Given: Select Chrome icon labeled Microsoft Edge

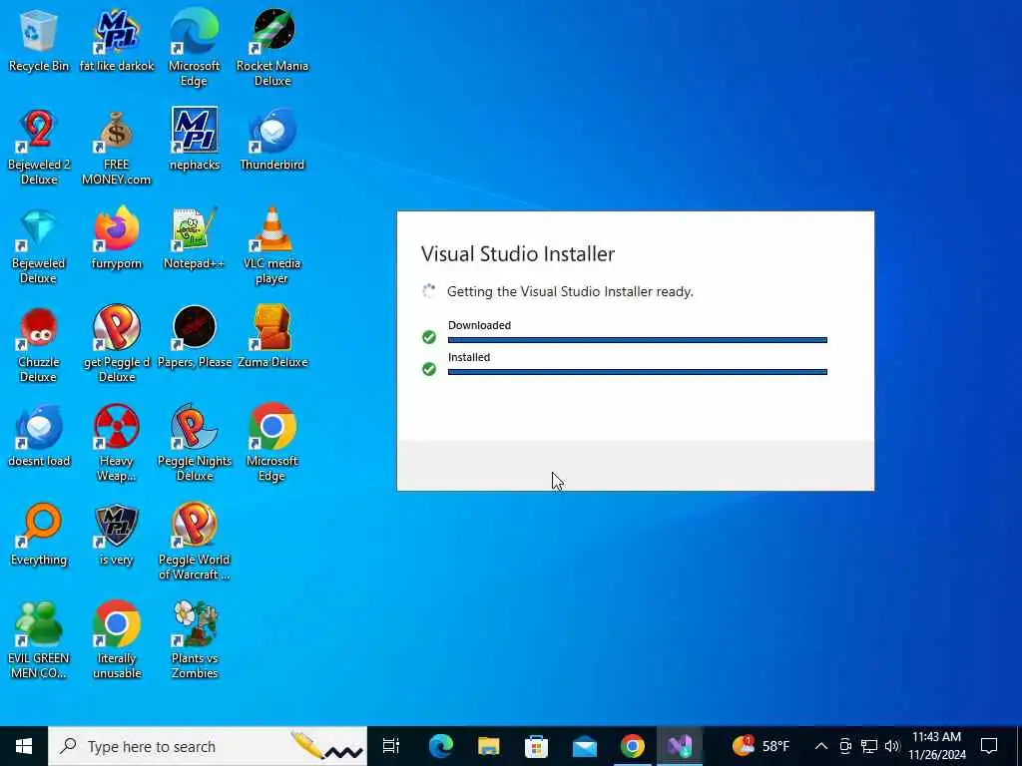Looking at the screenshot, I should click(x=272, y=427).
